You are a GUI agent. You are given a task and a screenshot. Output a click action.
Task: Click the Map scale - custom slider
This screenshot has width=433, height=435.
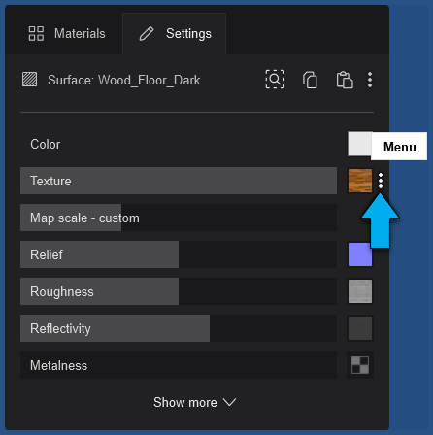pos(179,217)
